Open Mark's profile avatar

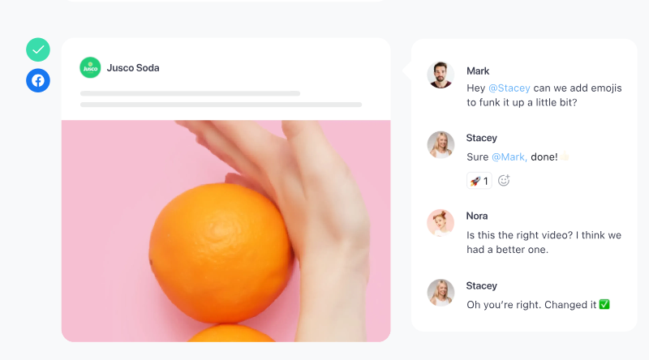pyautogui.click(x=441, y=75)
